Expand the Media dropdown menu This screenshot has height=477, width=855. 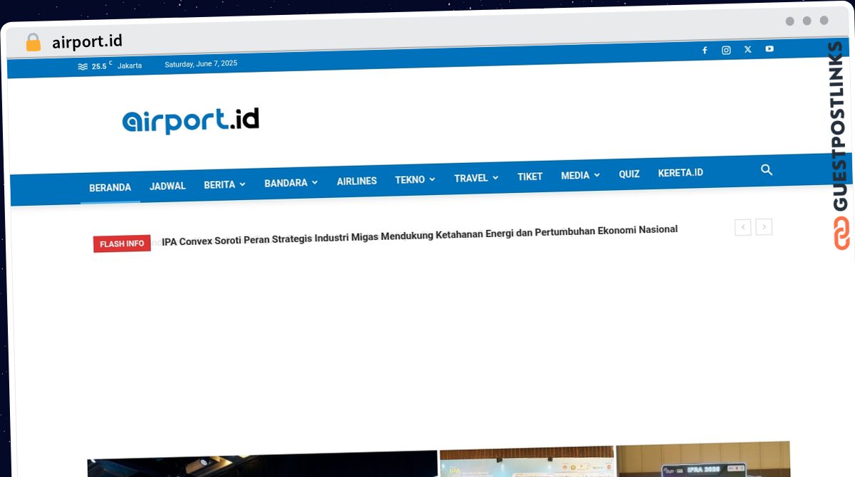[x=580, y=175]
